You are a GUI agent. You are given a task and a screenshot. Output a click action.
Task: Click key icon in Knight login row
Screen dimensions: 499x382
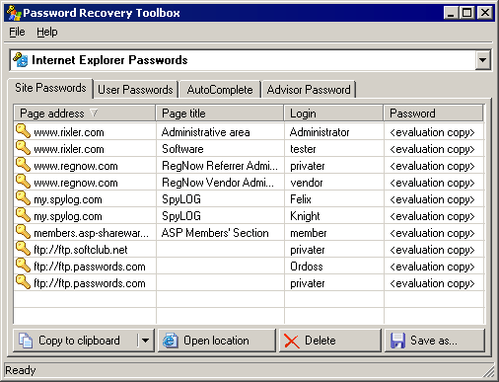tap(23, 215)
